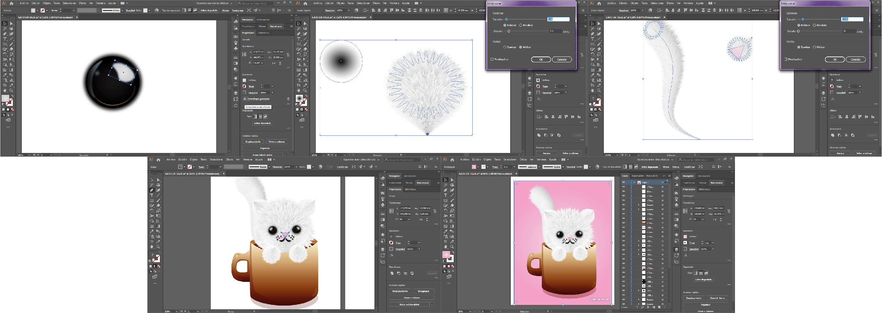The image size is (882, 313).
Task: Click the pink Relleno swatch in Properties panel
Action: click(685, 237)
